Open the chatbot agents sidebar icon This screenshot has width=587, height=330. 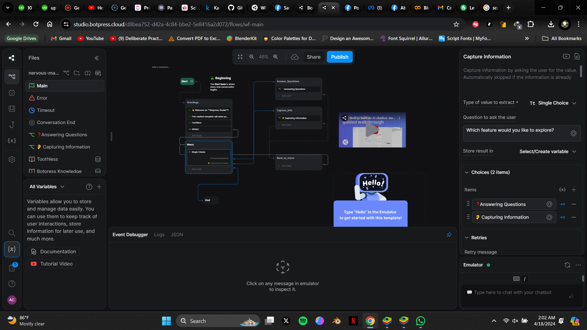12,92
